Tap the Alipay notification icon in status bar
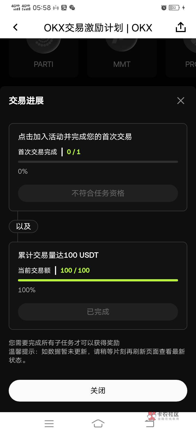This screenshot has height=435, width=196. pos(64,8)
